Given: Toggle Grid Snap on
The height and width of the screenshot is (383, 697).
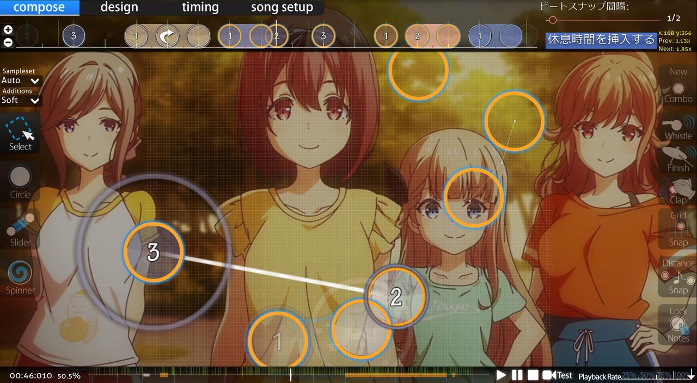Looking at the screenshot, I should point(677,228).
